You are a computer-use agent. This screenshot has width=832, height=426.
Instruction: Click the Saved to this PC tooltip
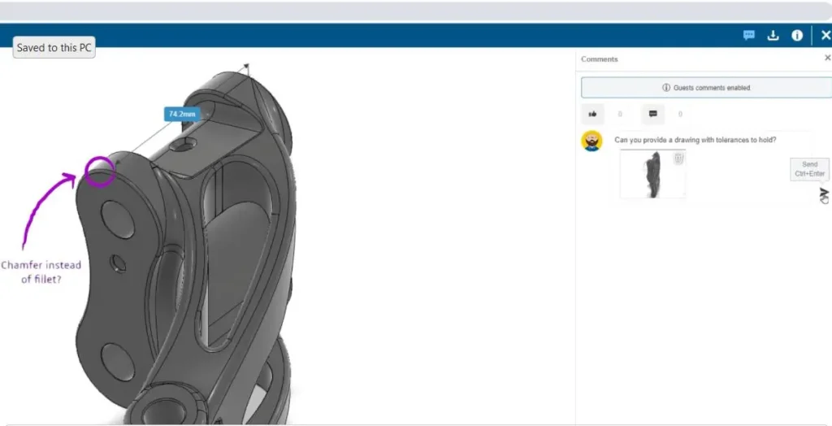click(x=54, y=48)
